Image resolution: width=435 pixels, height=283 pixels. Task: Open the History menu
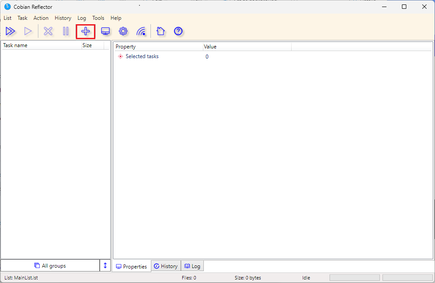[x=63, y=18]
